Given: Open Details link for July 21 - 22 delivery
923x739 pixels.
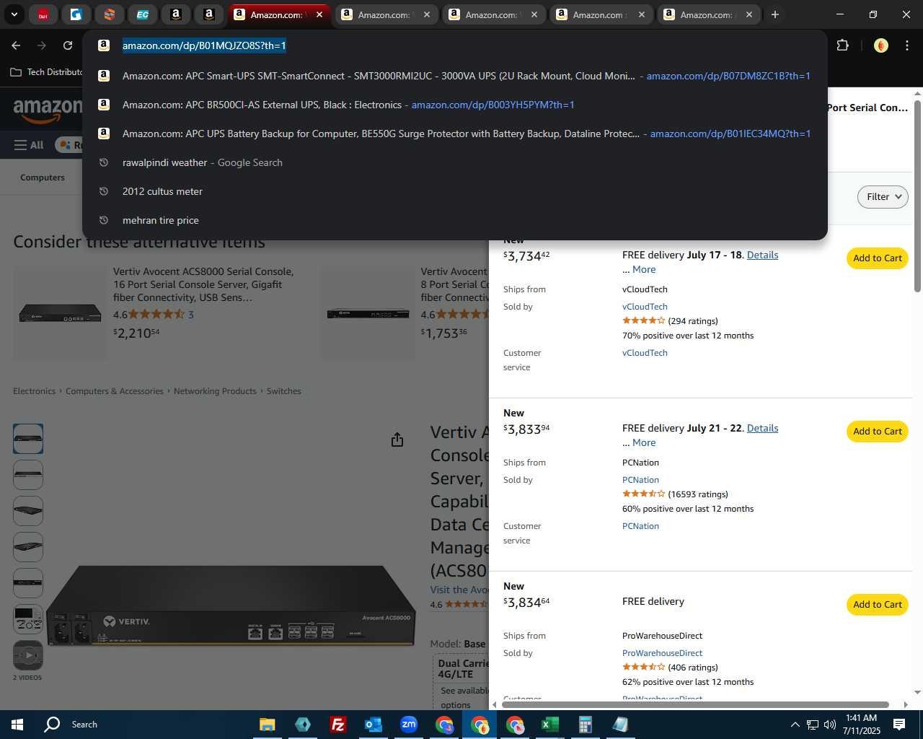Looking at the screenshot, I should pos(762,428).
